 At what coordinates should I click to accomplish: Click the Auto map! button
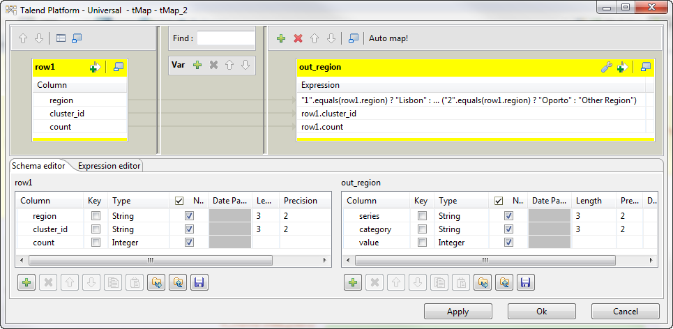point(388,38)
